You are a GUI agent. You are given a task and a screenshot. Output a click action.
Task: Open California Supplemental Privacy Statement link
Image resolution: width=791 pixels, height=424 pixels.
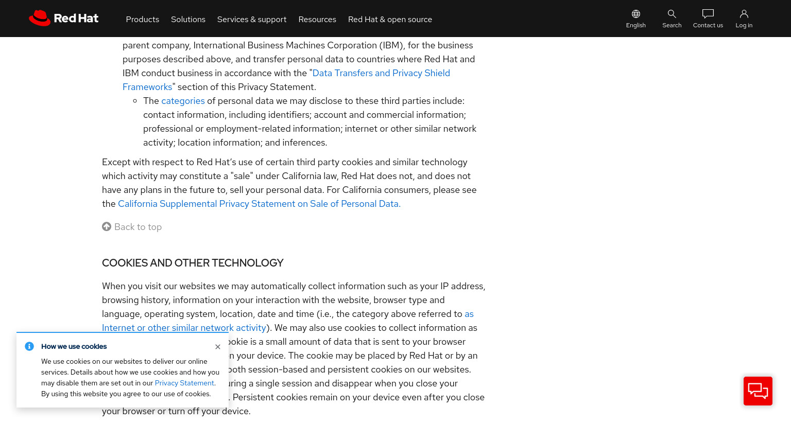(x=259, y=204)
